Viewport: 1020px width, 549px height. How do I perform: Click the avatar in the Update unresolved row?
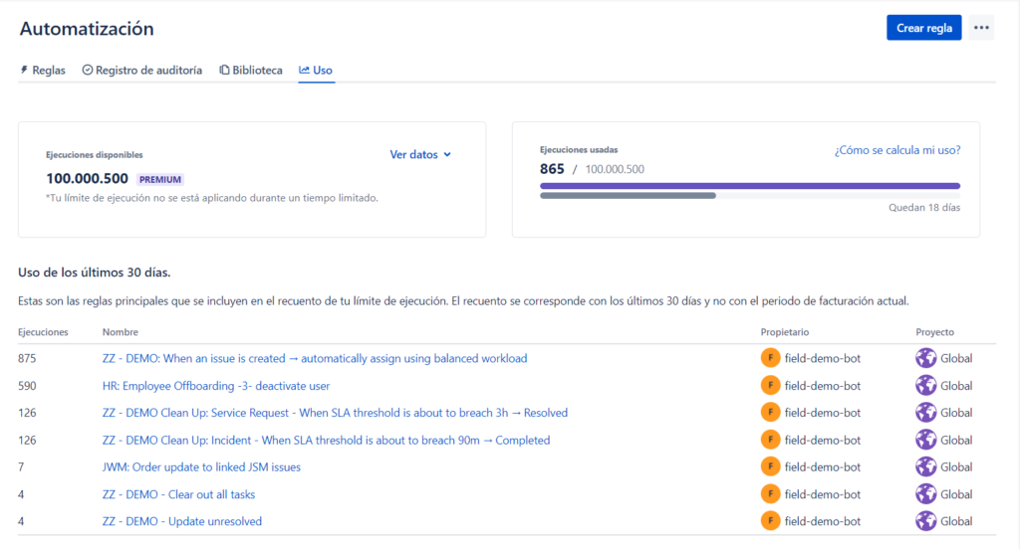(770, 521)
